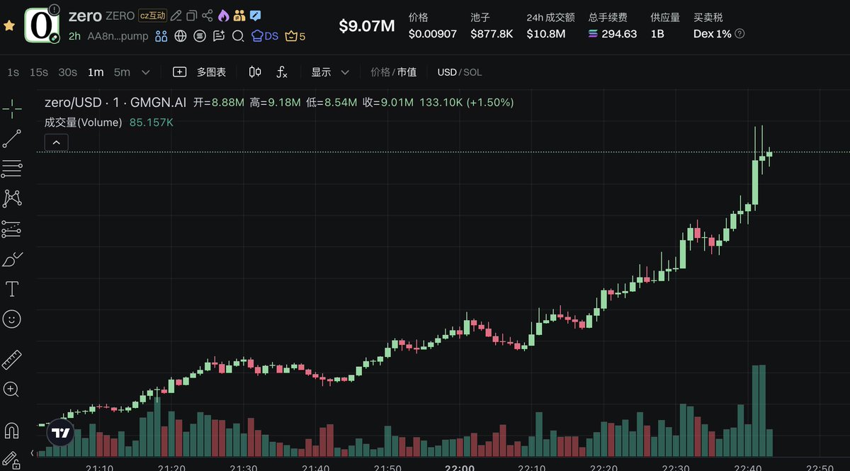Toggle magnet mode for drawings

[12, 430]
